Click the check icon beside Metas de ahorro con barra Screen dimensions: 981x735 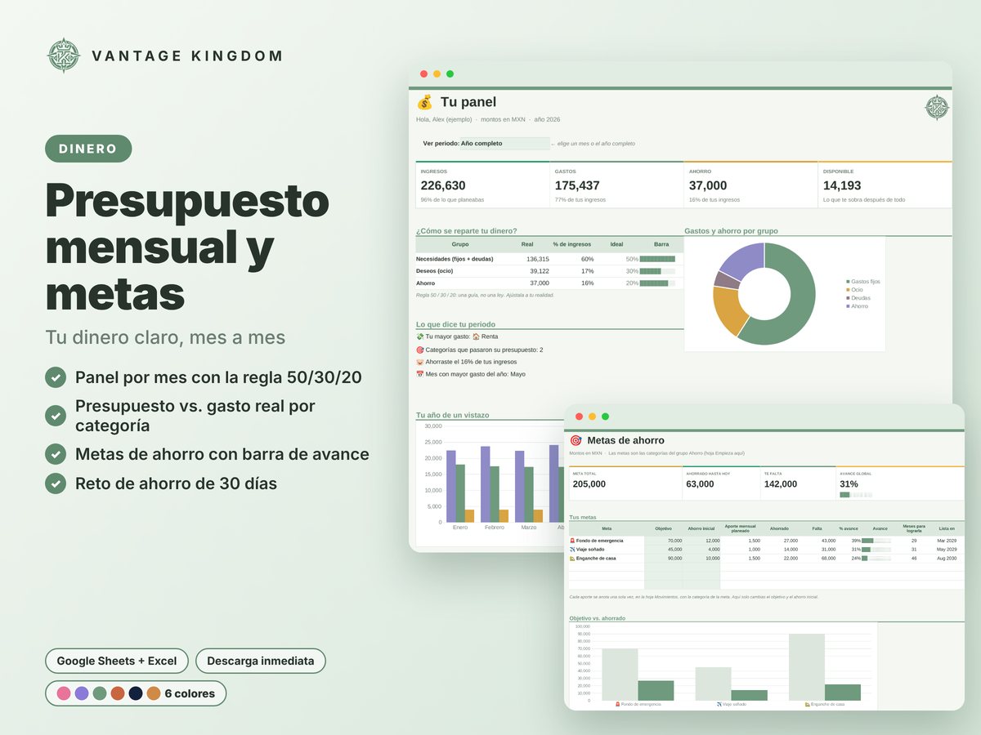[x=56, y=454]
